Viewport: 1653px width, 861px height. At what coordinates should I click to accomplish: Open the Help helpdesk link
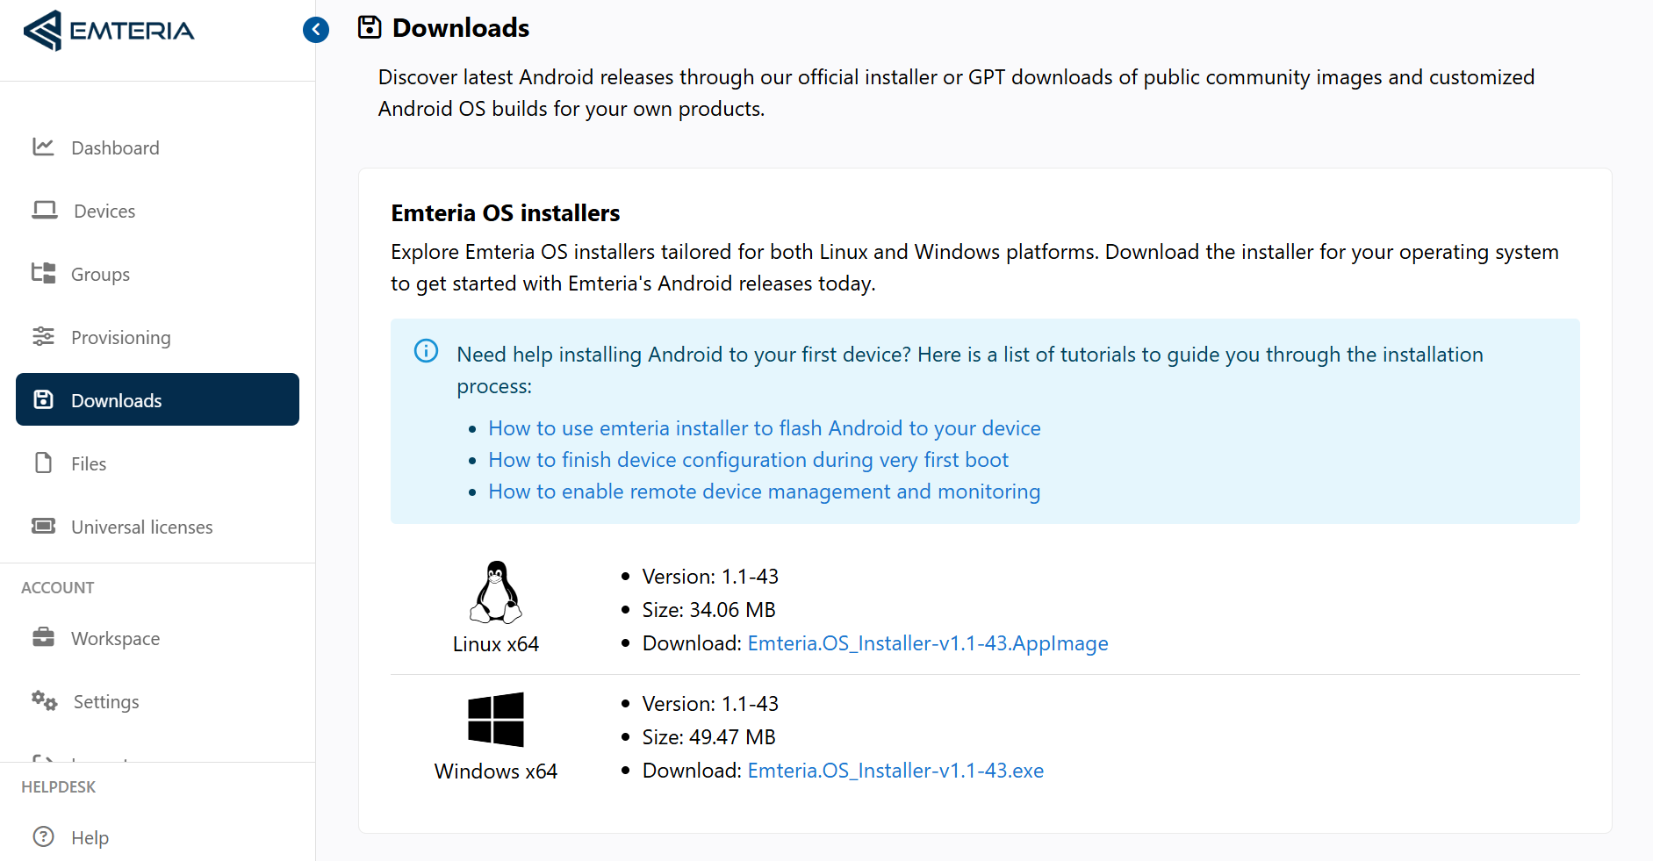(x=157, y=837)
